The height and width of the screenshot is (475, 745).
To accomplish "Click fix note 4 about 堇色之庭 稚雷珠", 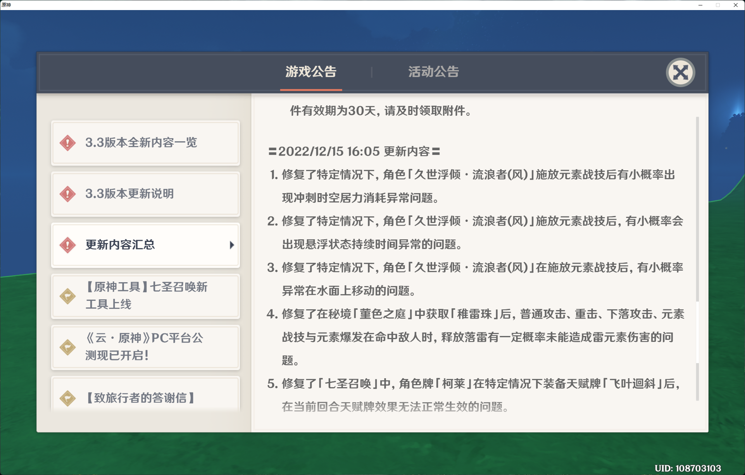I will (x=476, y=337).
